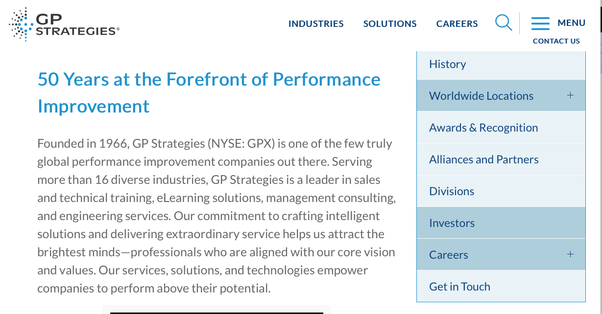Select History in the sidebar
The height and width of the screenshot is (314, 602).
pos(447,64)
